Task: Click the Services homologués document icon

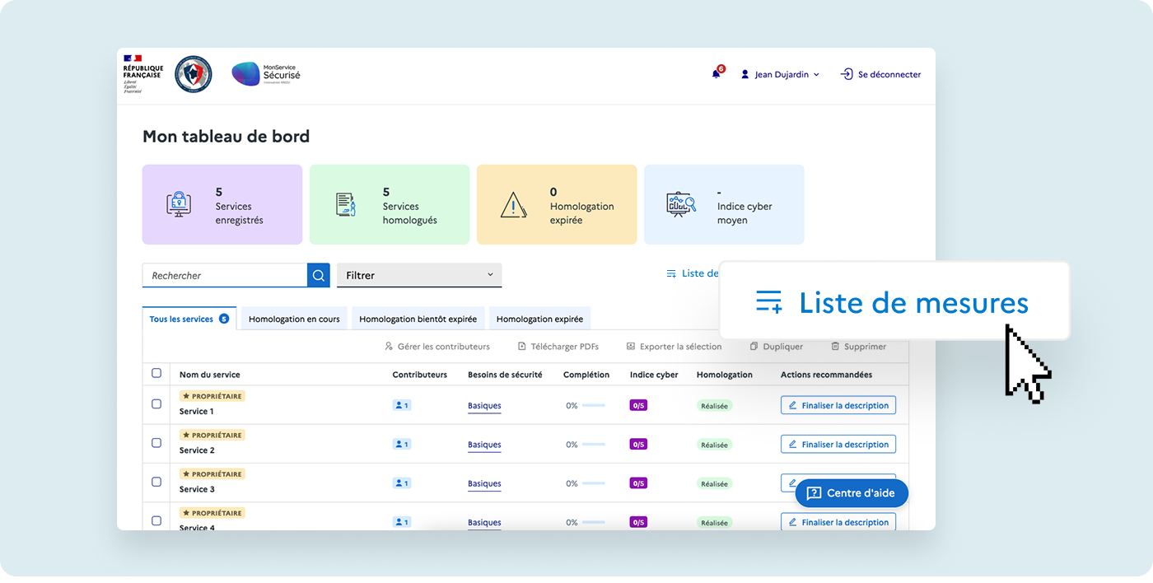Action: point(346,204)
